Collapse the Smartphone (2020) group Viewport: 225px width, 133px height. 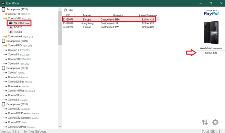(4, 41)
